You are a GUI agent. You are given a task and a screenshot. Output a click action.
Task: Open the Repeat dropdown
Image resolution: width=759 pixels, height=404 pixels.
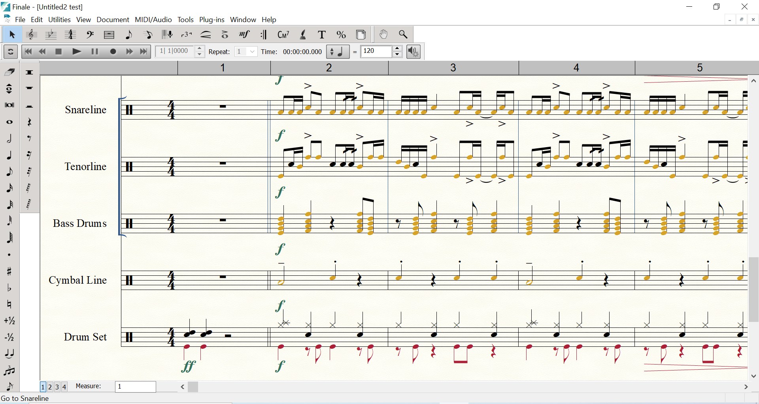tap(252, 52)
